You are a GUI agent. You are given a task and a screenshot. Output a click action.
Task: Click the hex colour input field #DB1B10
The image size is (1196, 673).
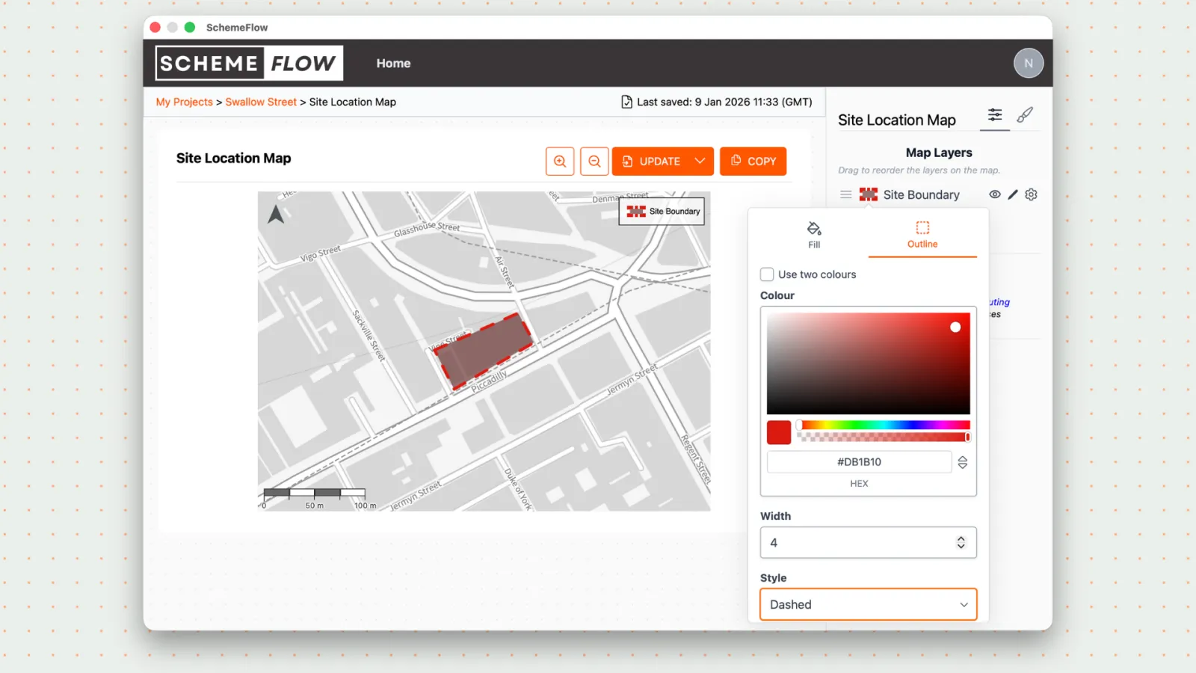(x=860, y=462)
